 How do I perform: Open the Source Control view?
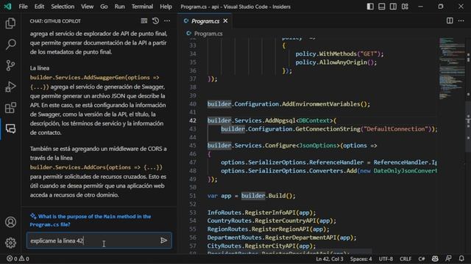click(x=10, y=65)
